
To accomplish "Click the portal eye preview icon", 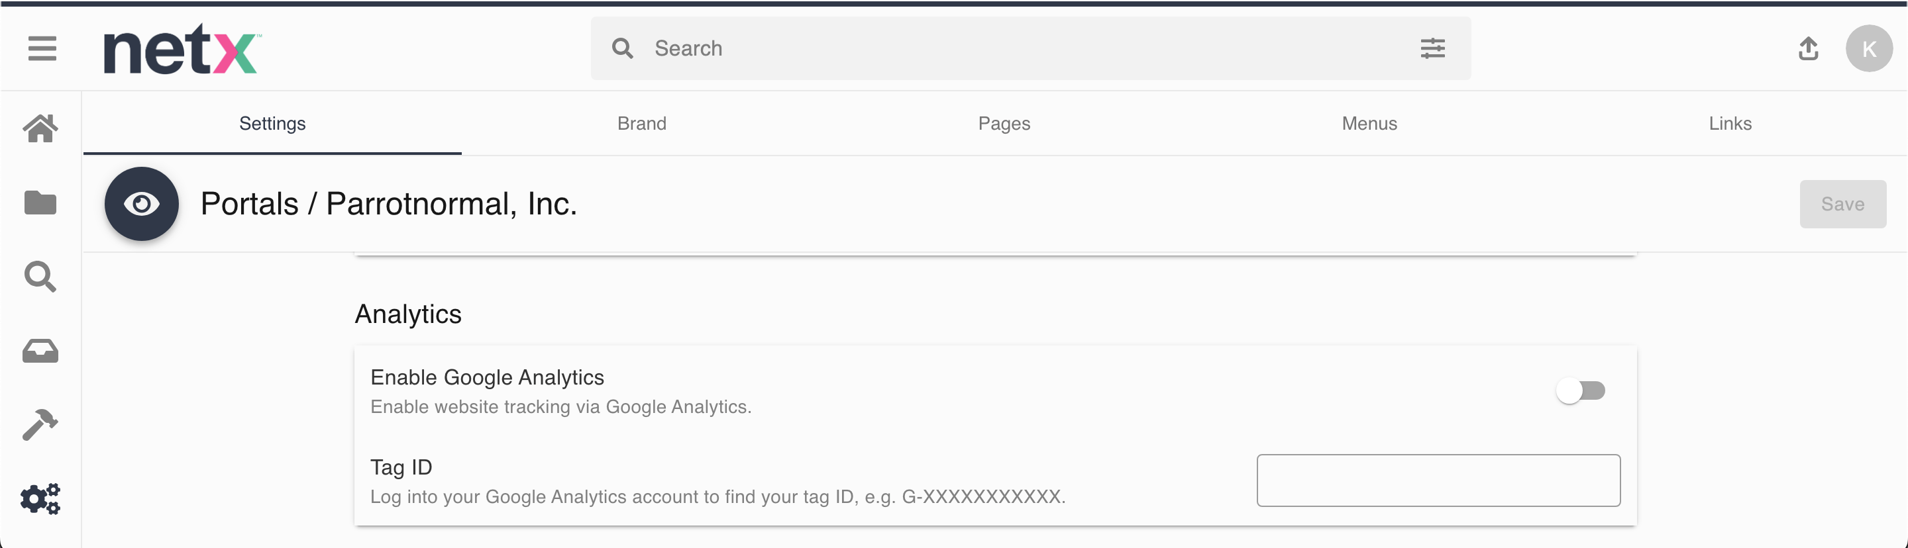I will click(x=142, y=204).
